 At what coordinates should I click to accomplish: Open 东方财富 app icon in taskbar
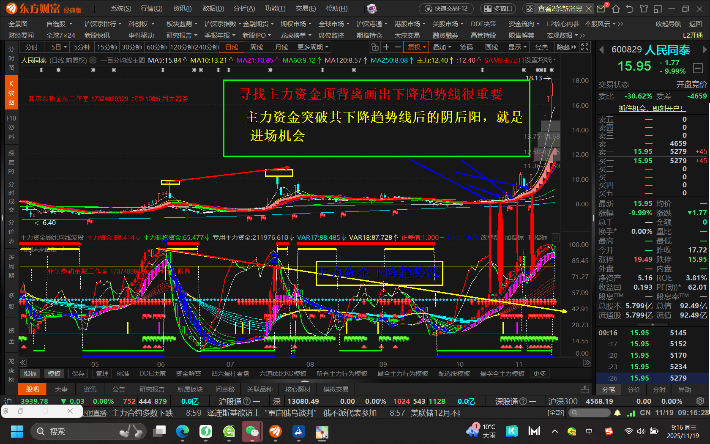click(x=276, y=431)
